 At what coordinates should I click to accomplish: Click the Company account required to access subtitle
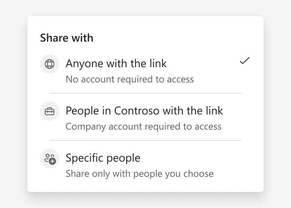click(x=144, y=126)
